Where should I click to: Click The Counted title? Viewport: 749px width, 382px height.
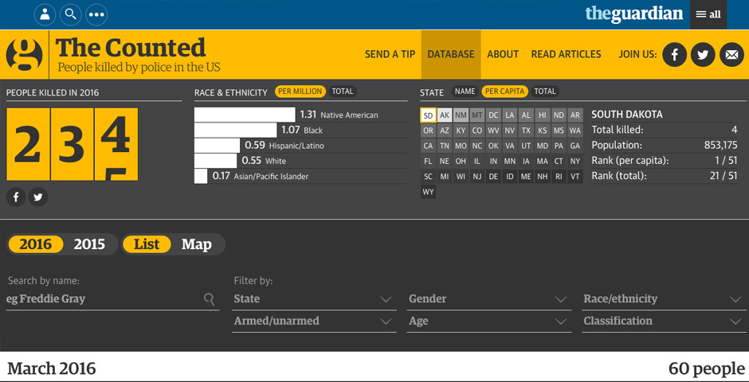(x=131, y=48)
